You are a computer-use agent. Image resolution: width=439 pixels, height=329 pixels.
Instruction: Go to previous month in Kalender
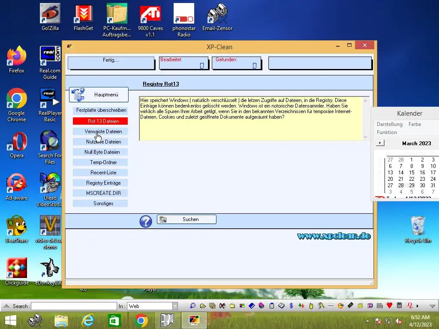380,143
